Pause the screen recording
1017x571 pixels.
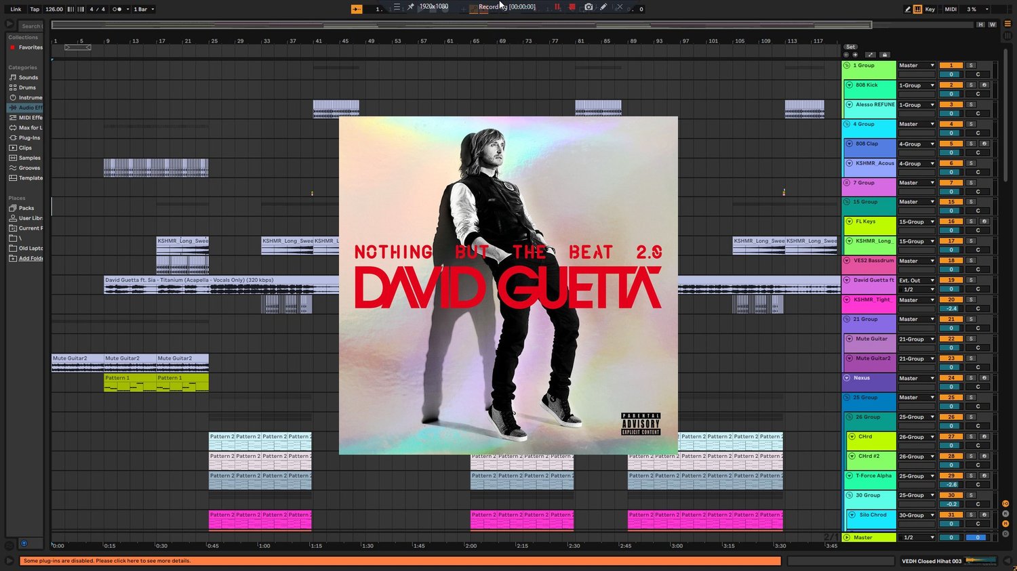(557, 7)
